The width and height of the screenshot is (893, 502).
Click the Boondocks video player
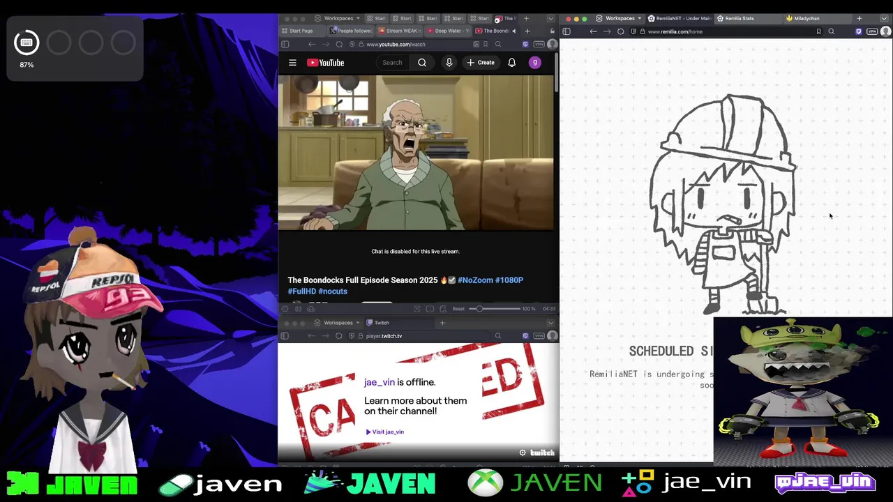tap(416, 153)
